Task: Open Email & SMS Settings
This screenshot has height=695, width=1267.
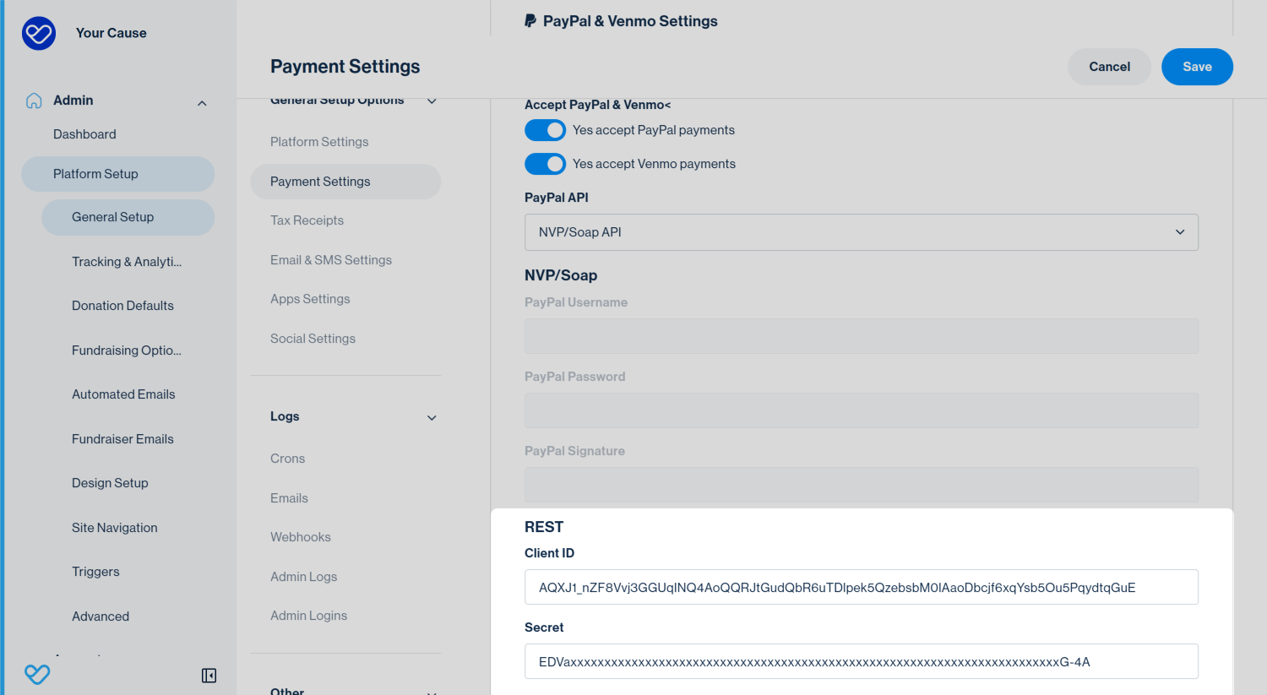Action: coord(331,260)
